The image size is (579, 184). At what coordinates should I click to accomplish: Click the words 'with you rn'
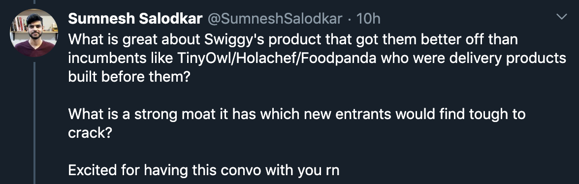[302, 170]
